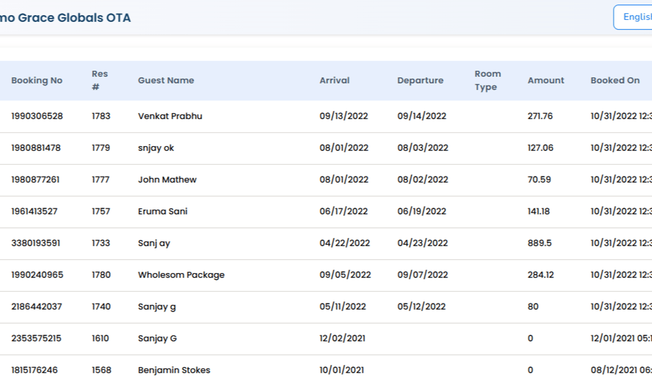Select guest name Sanj ay
Image resolution: width=652 pixels, height=381 pixels.
(x=154, y=243)
